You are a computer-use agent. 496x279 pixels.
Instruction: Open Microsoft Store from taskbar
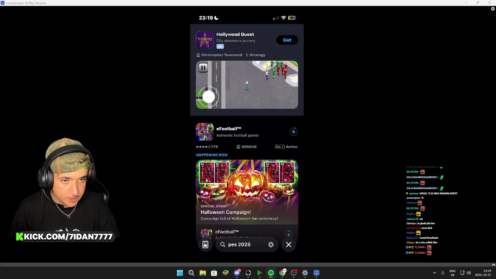click(214, 273)
